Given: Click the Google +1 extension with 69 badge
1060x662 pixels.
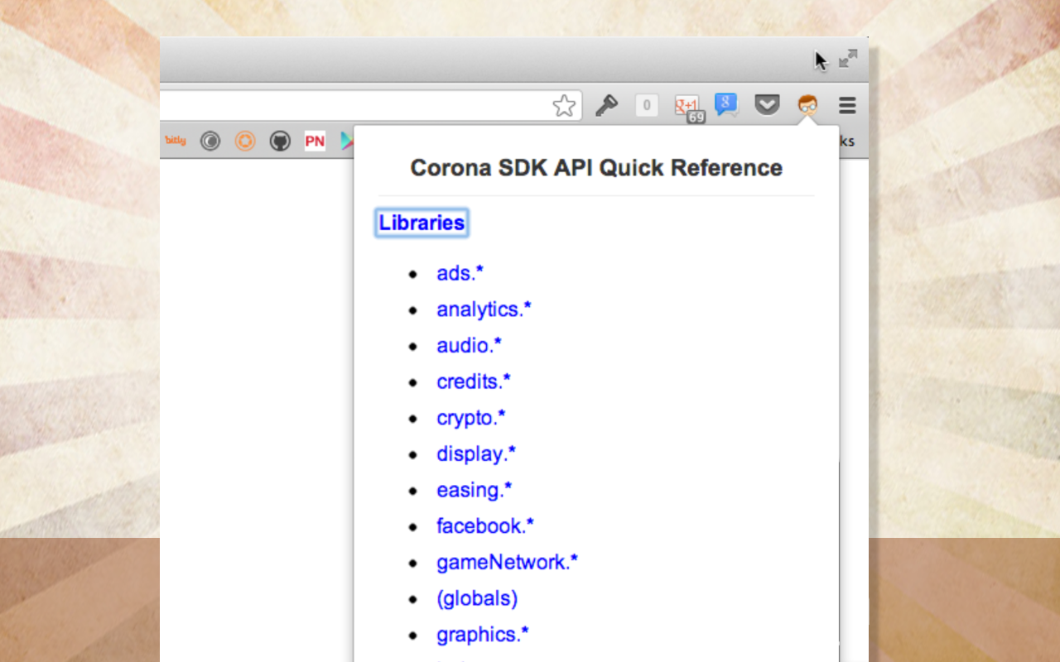Looking at the screenshot, I should [x=688, y=108].
